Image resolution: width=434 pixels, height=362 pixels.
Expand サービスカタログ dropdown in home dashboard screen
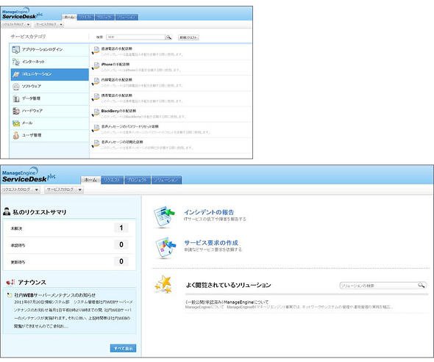pyautogui.click(x=64, y=189)
